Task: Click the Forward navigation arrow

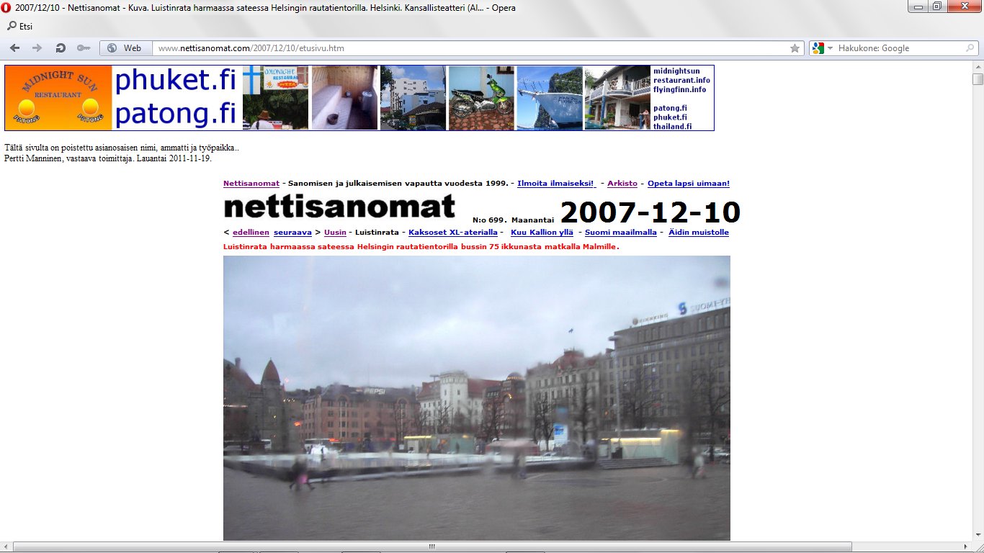Action: pyautogui.click(x=37, y=48)
